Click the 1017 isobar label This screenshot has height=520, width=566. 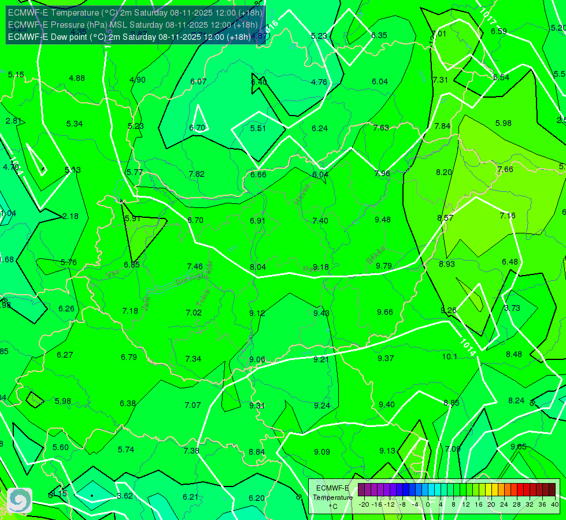click(488, 16)
